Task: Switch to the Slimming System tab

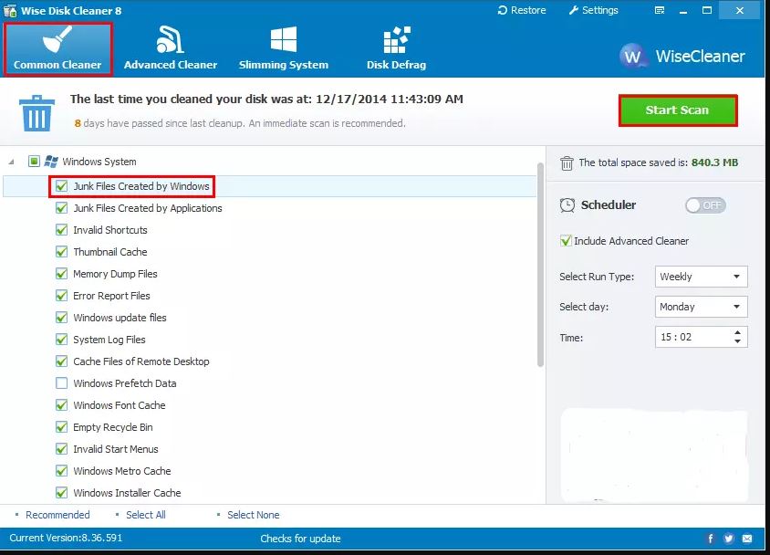Action: tap(283, 47)
